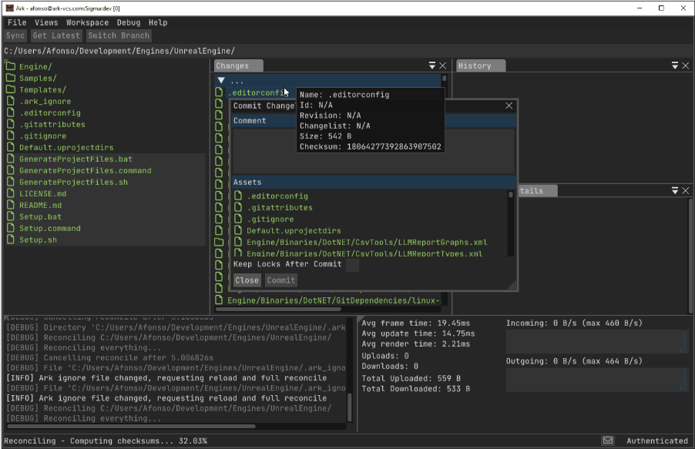Click the Commit button in the dialog
This screenshot has width=695, height=449.
(281, 280)
